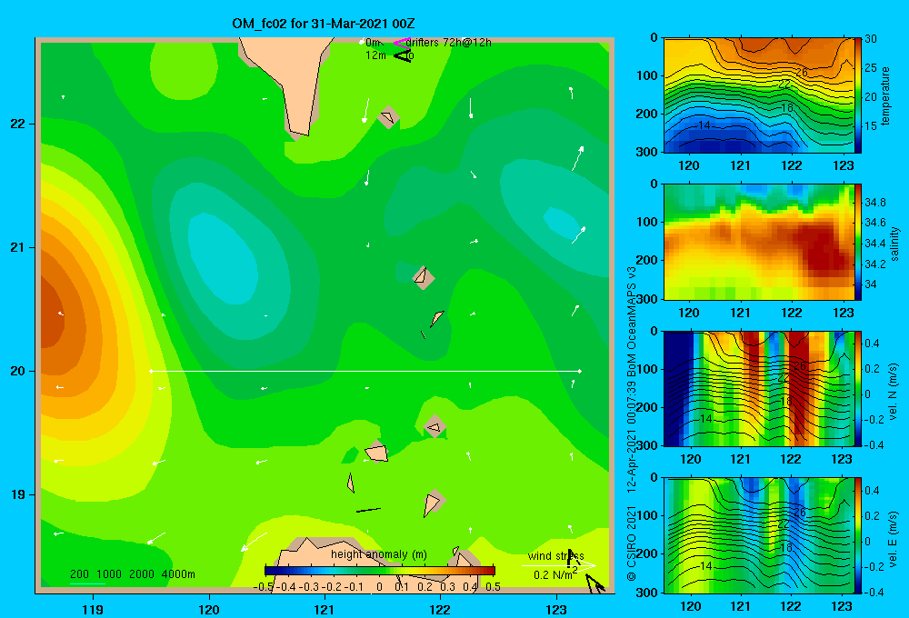
Task: Click the island near 122E 18.95N
Action: pos(433,503)
